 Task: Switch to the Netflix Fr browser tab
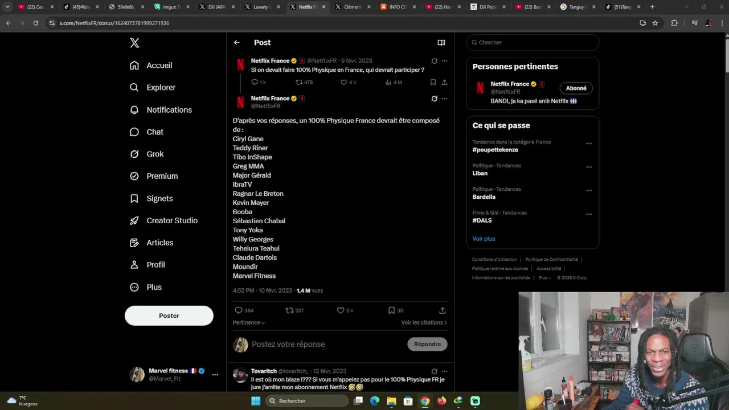308,7
